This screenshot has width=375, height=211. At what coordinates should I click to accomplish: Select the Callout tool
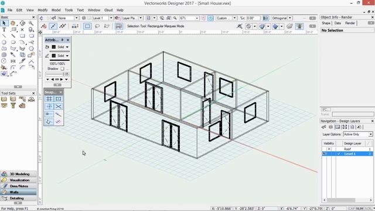click(x=13, y=29)
